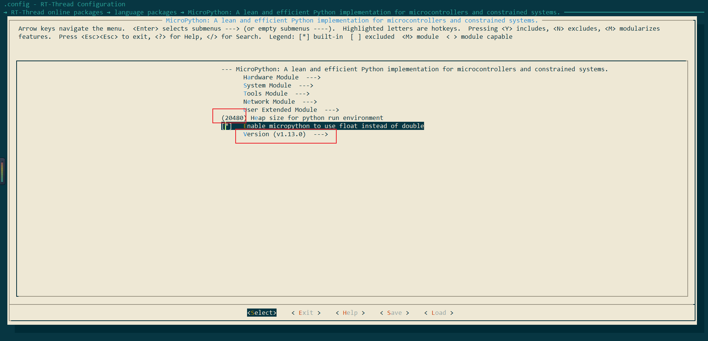The image size is (708, 341).
Task: Click the '.config - RT-Thread Configuration' title
Action: pos(65,4)
